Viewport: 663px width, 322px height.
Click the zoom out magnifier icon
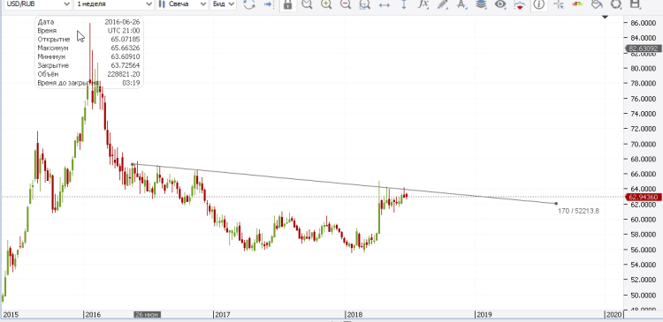346,4
